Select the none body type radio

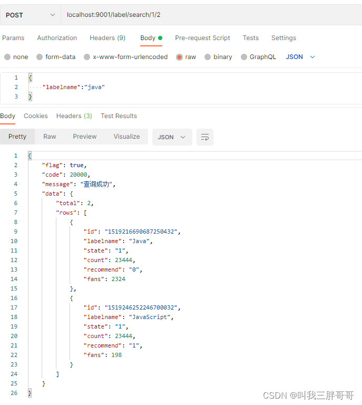7,57
